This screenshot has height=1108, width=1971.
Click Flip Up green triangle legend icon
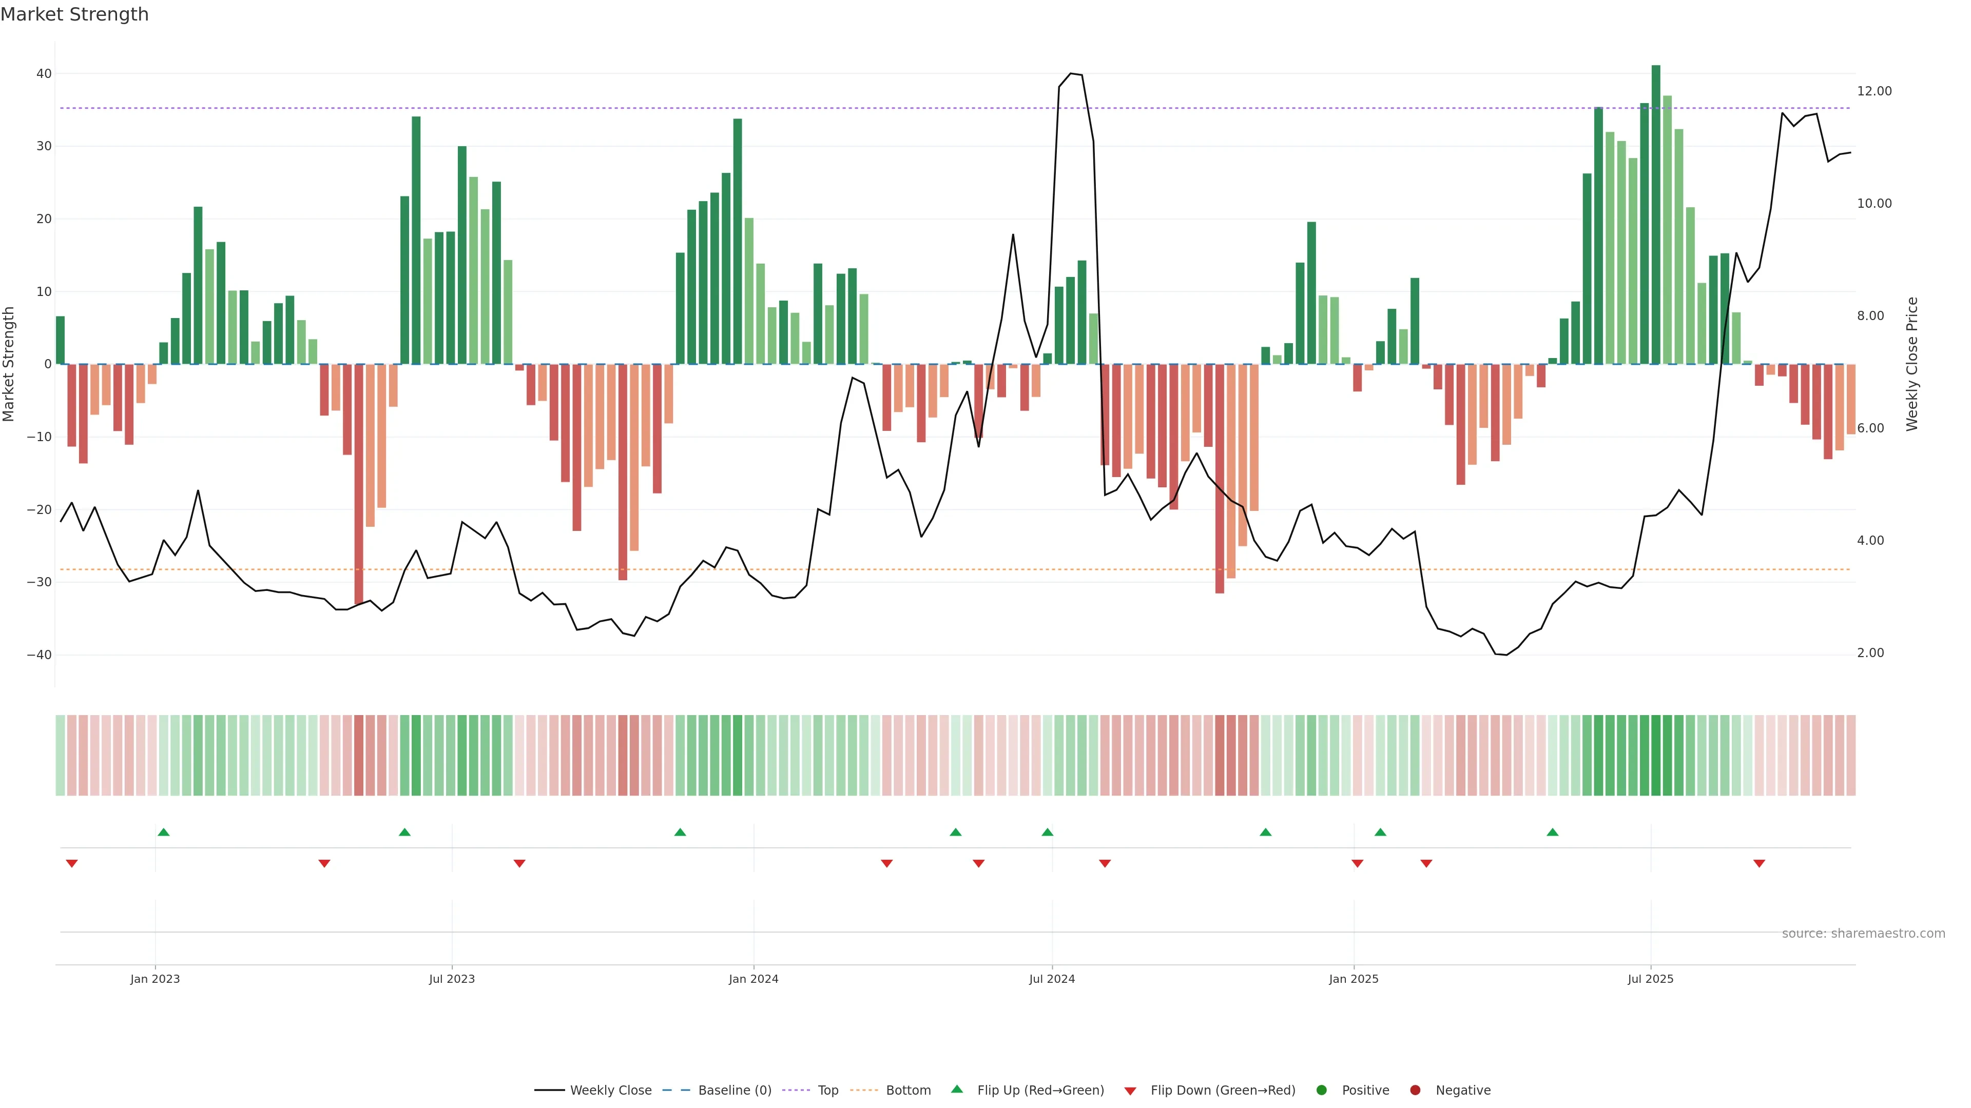click(x=956, y=1090)
